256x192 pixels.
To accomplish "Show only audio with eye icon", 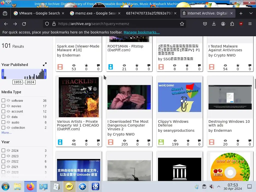I will coord(8,122).
